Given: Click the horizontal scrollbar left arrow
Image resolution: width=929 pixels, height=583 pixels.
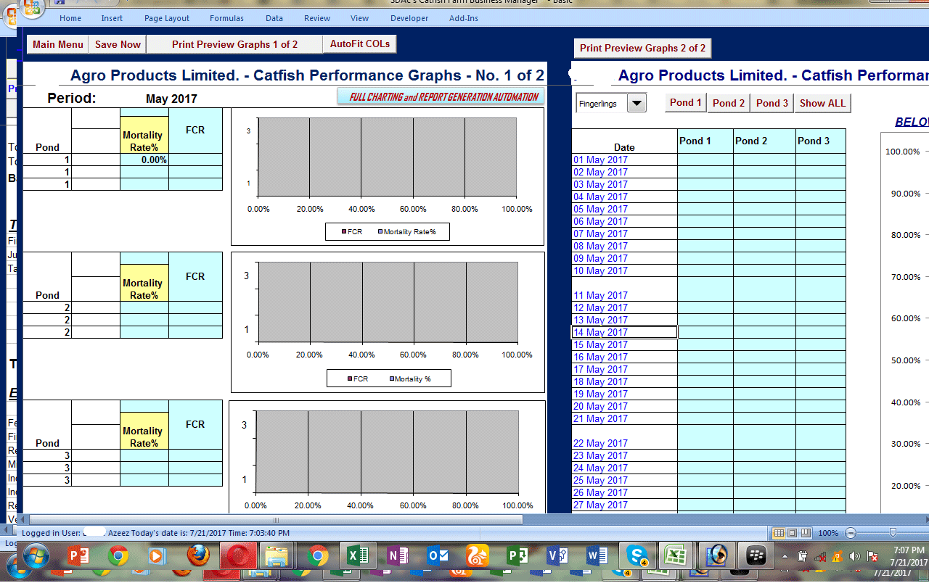Looking at the screenshot, I should click(x=22, y=519).
